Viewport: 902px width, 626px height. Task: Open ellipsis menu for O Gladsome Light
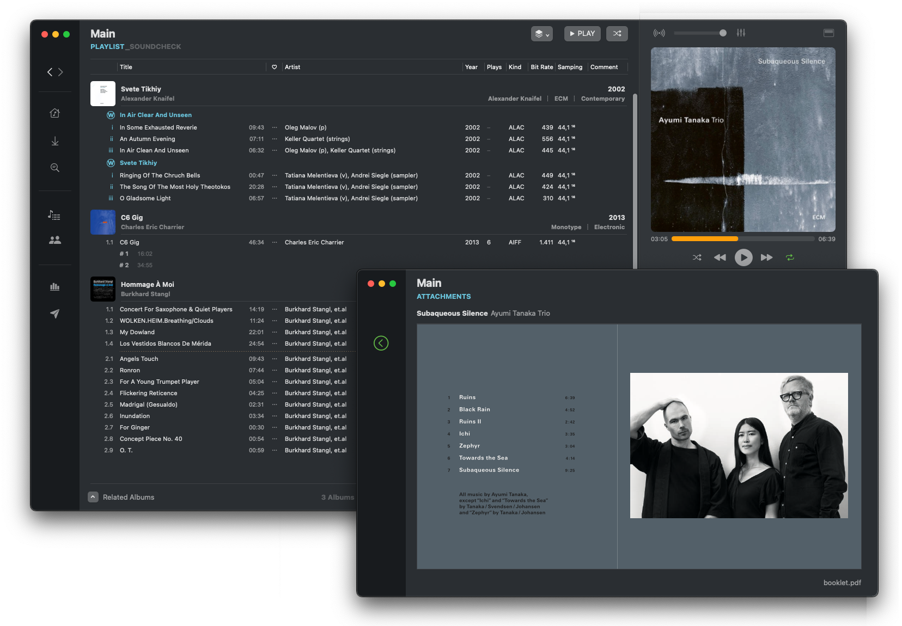pyautogui.click(x=275, y=198)
